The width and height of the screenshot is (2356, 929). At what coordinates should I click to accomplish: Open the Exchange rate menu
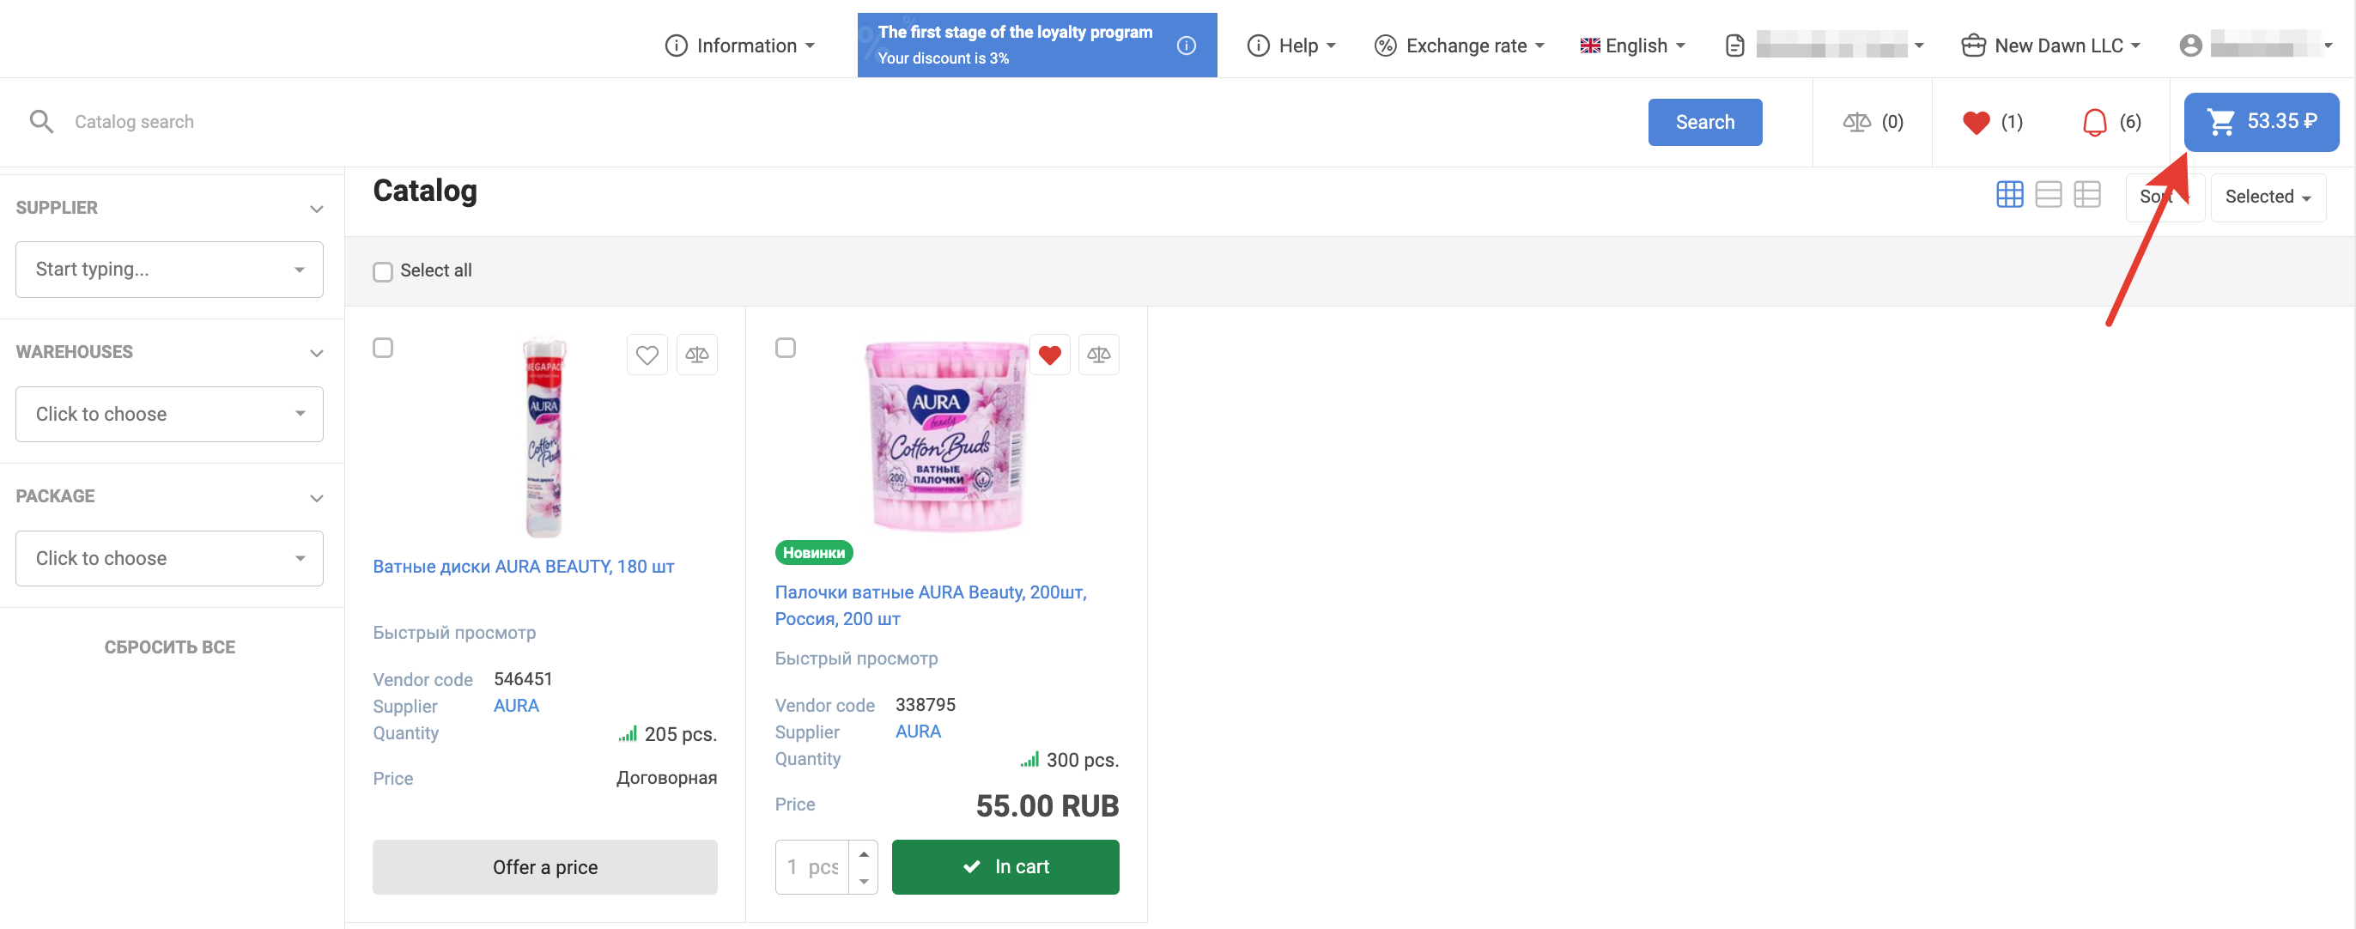pos(1459,46)
